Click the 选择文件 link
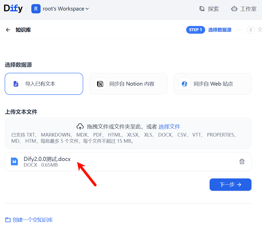This screenshot has width=262, height=226. pos(169,126)
